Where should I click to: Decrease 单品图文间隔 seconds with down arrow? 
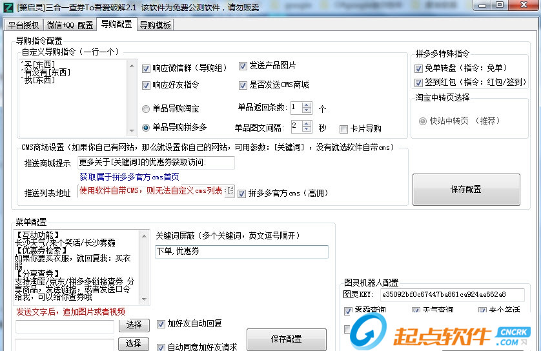307,128
